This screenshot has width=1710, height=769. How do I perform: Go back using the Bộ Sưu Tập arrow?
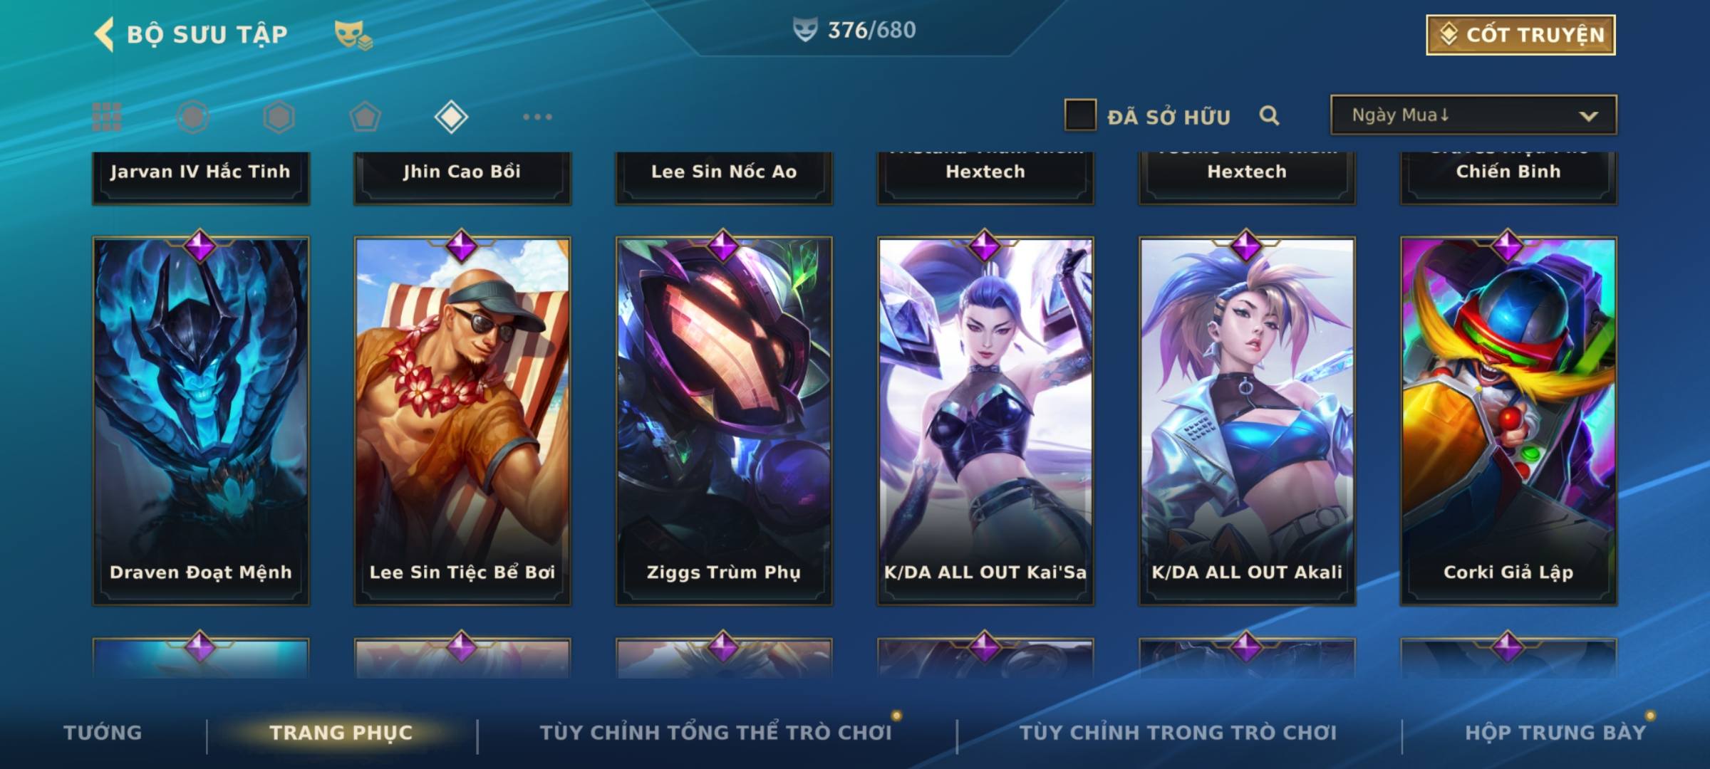click(x=104, y=34)
